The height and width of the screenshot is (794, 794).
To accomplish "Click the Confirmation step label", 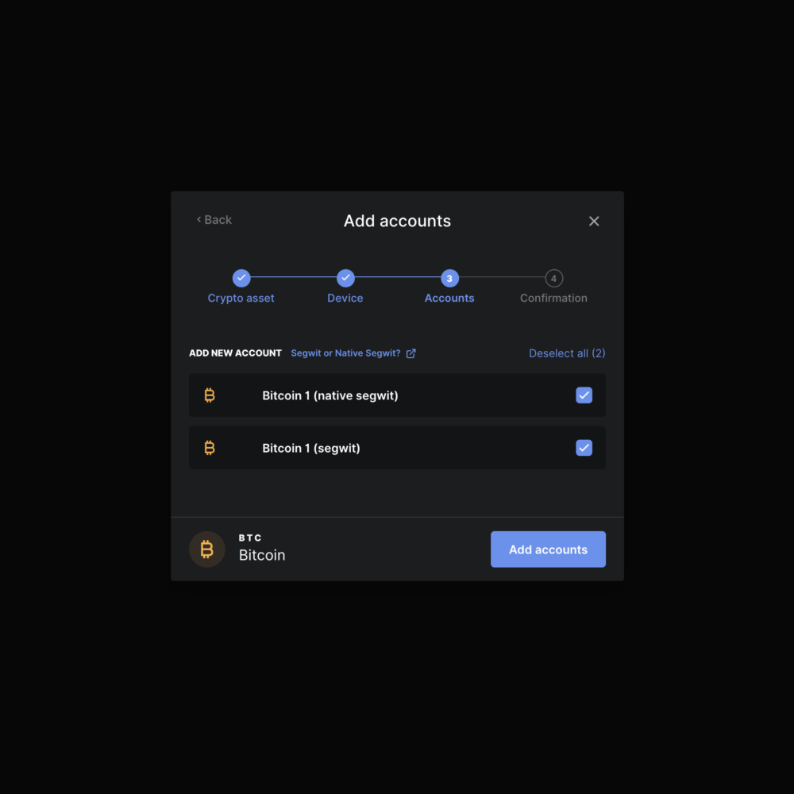I will [553, 299].
